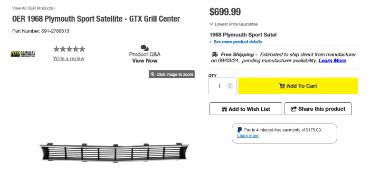Expand See more product details
This screenshot has width=380, height=171.
coord(236,42)
